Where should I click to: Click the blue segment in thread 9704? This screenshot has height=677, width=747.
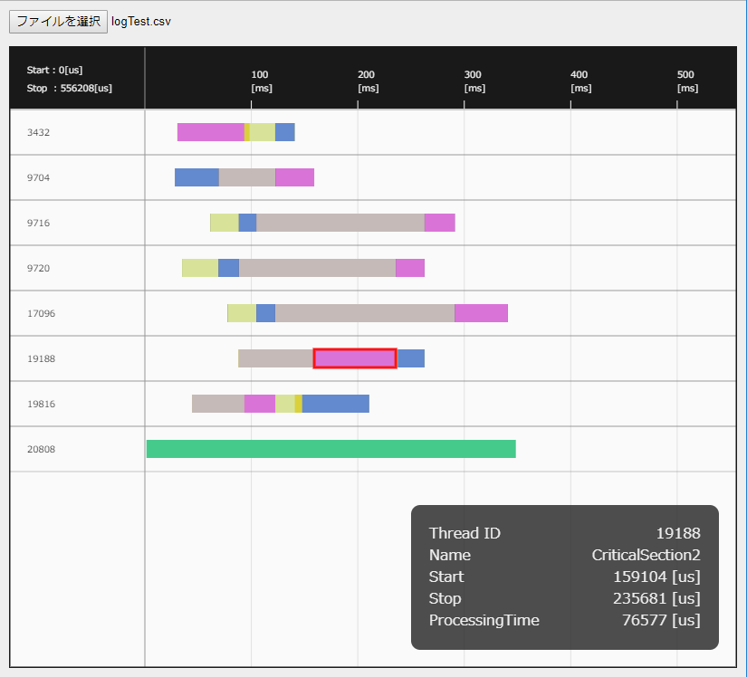tap(196, 177)
